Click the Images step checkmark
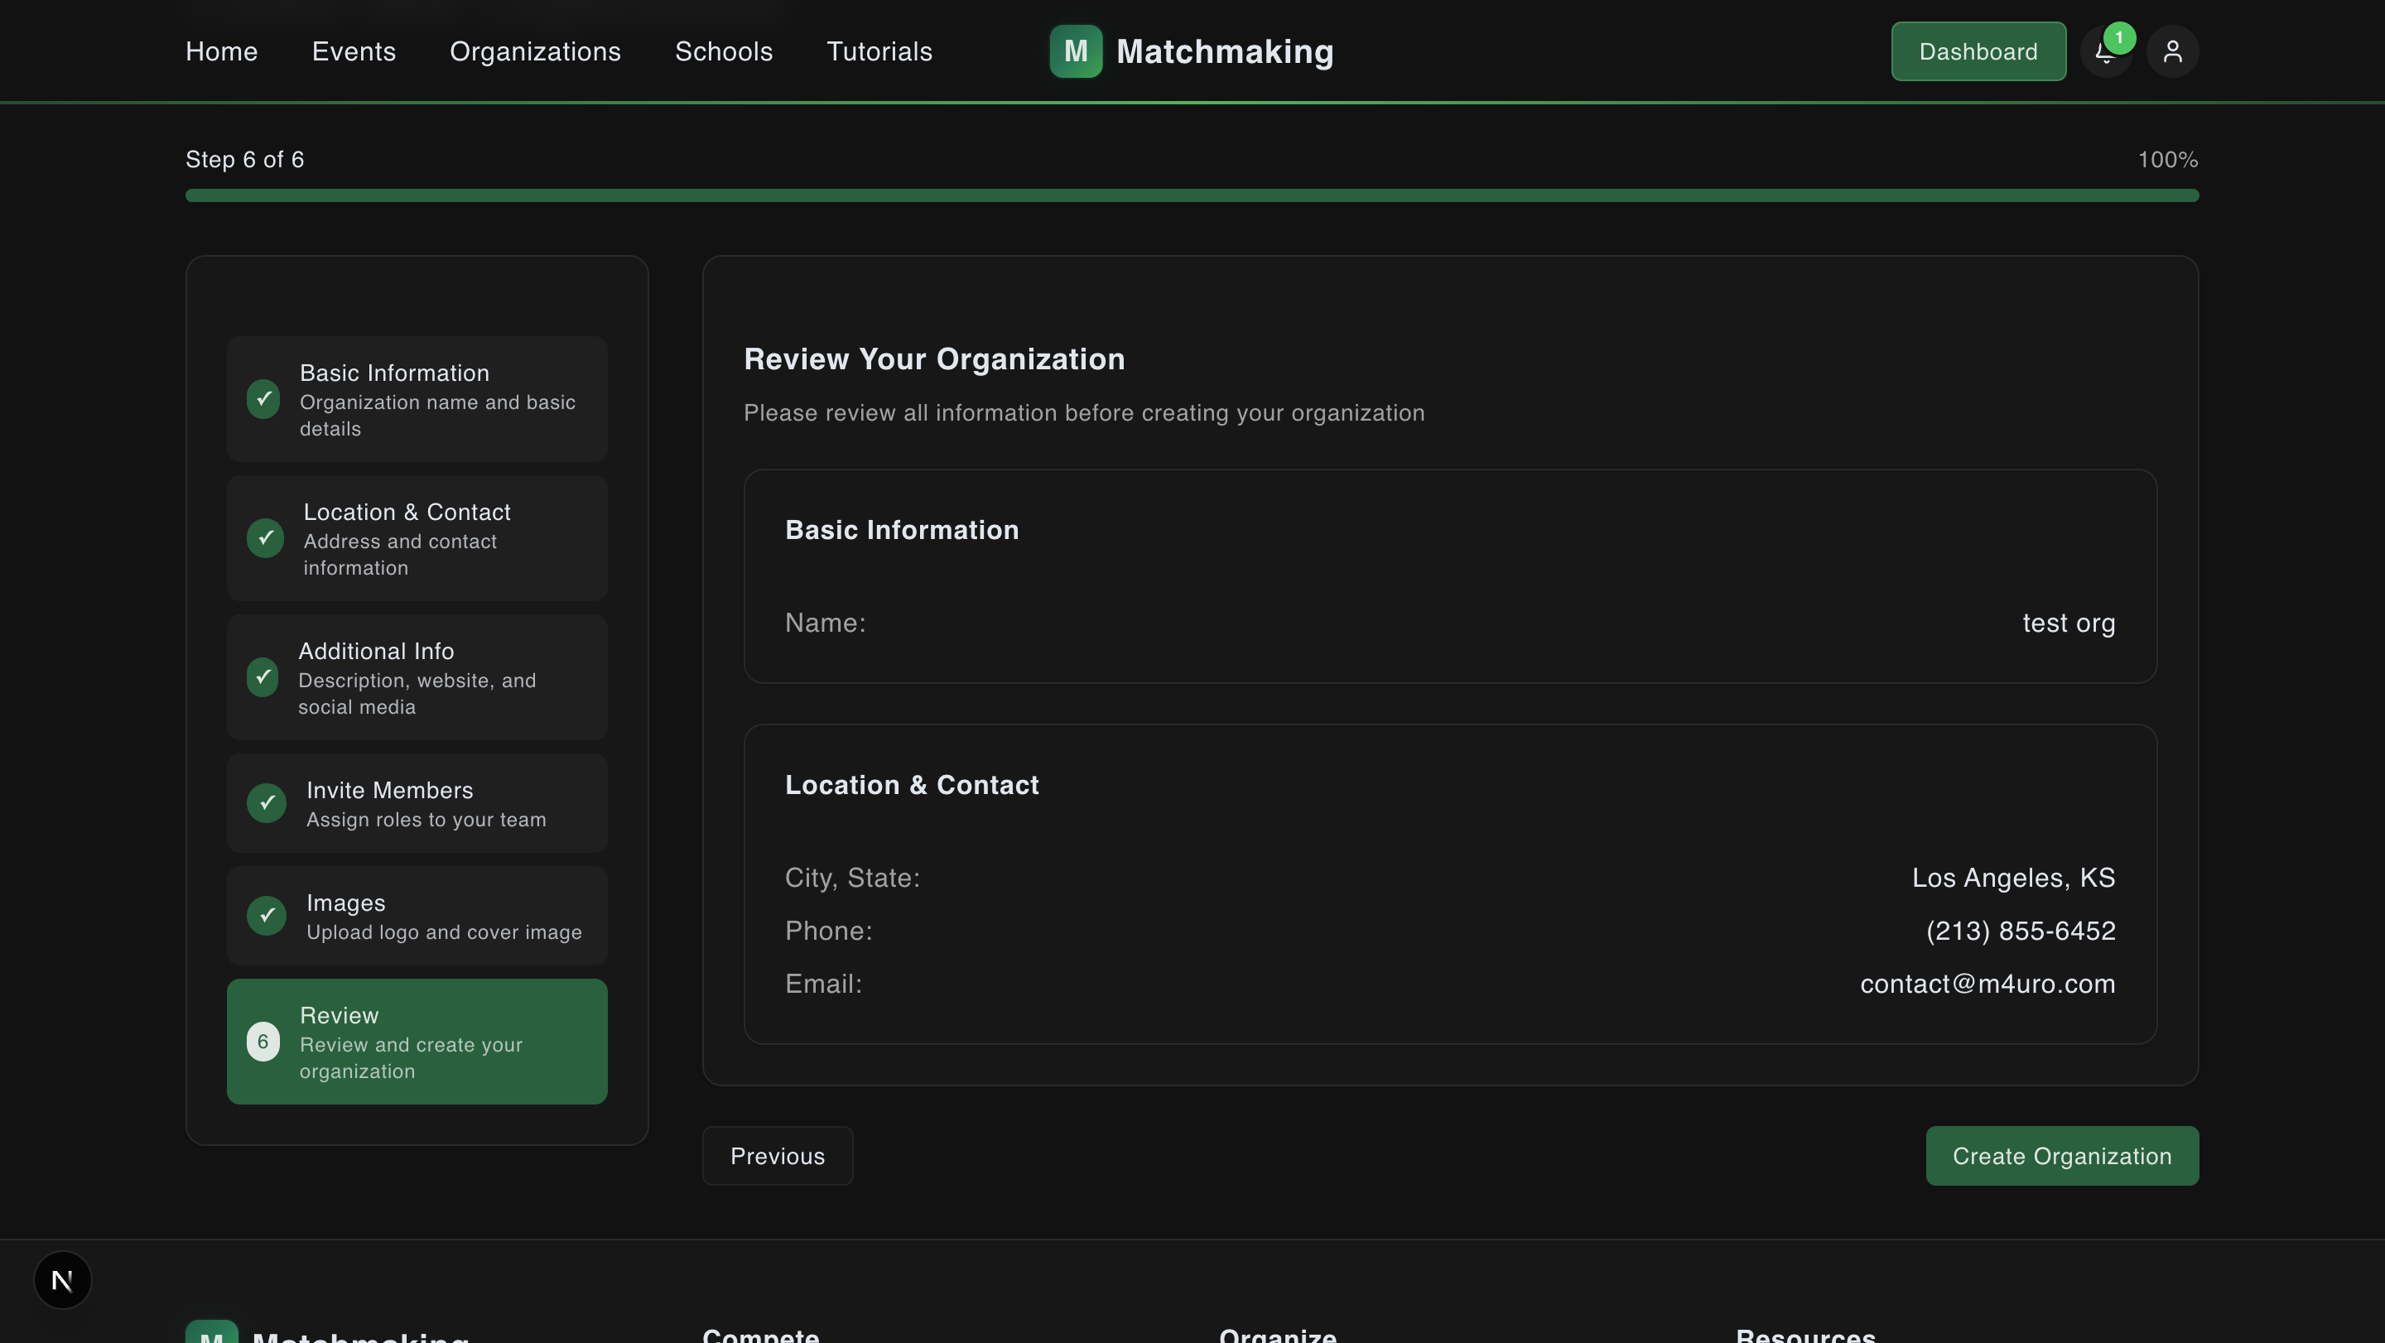The width and height of the screenshot is (2385, 1343). point(267,916)
